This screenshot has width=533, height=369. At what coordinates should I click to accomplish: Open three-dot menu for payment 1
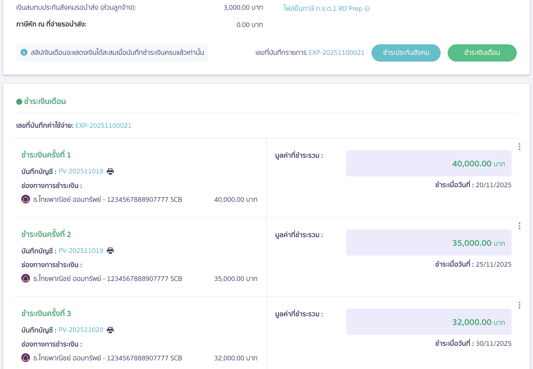coord(519,147)
